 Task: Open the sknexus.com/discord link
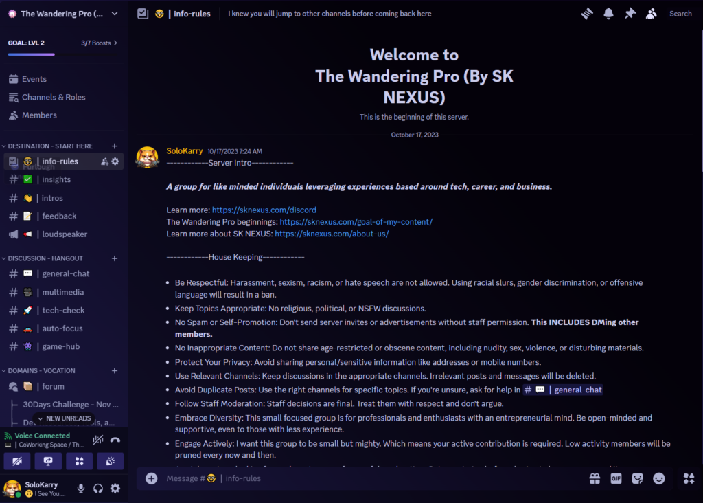pyautogui.click(x=264, y=210)
